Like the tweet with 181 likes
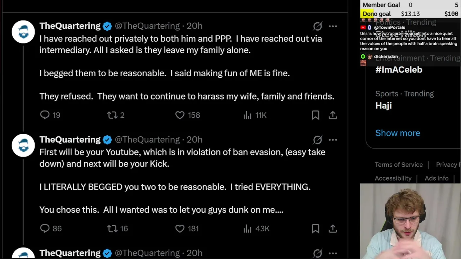The height and width of the screenshot is (259, 461). (x=180, y=228)
